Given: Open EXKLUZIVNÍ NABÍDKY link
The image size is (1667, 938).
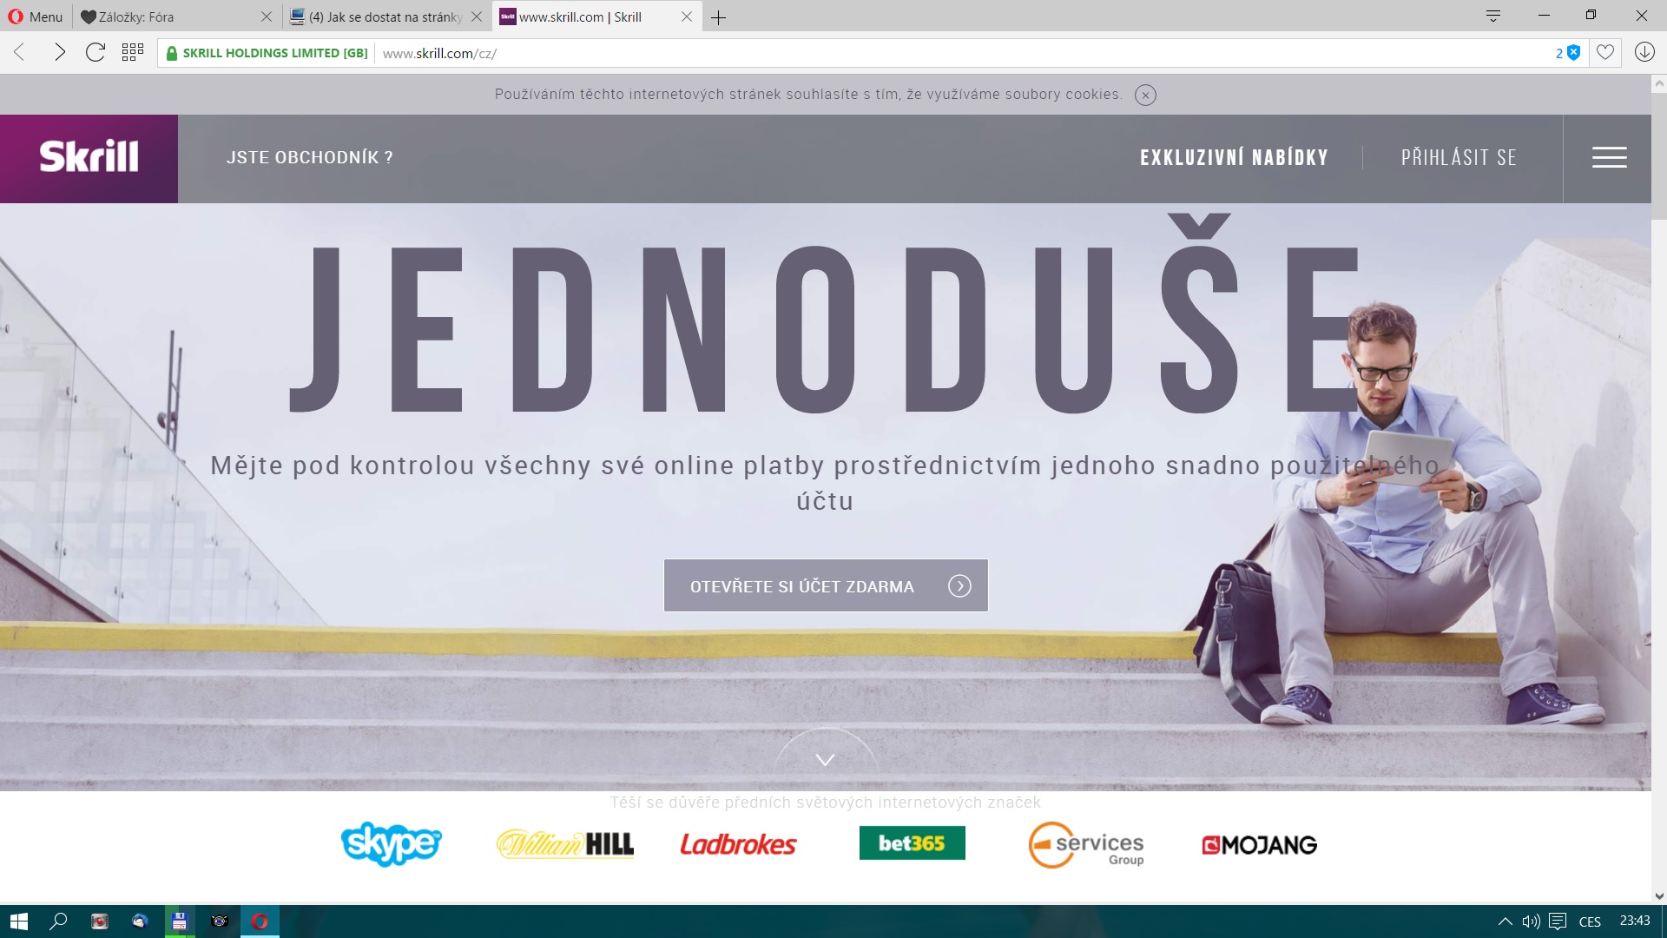Looking at the screenshot, I should click(1234, 158).
